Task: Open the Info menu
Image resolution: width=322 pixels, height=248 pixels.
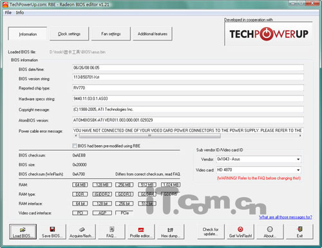Action: pos(20,12)
